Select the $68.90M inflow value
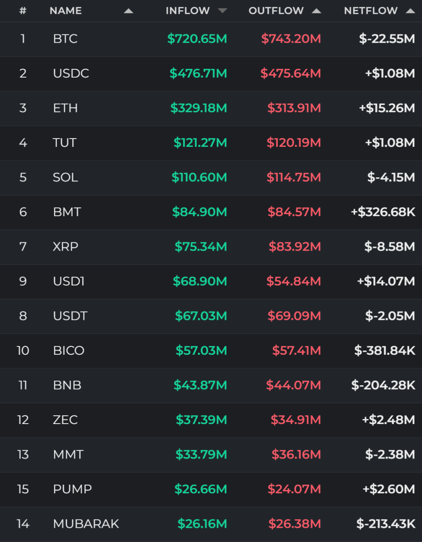 pos(200,281)
